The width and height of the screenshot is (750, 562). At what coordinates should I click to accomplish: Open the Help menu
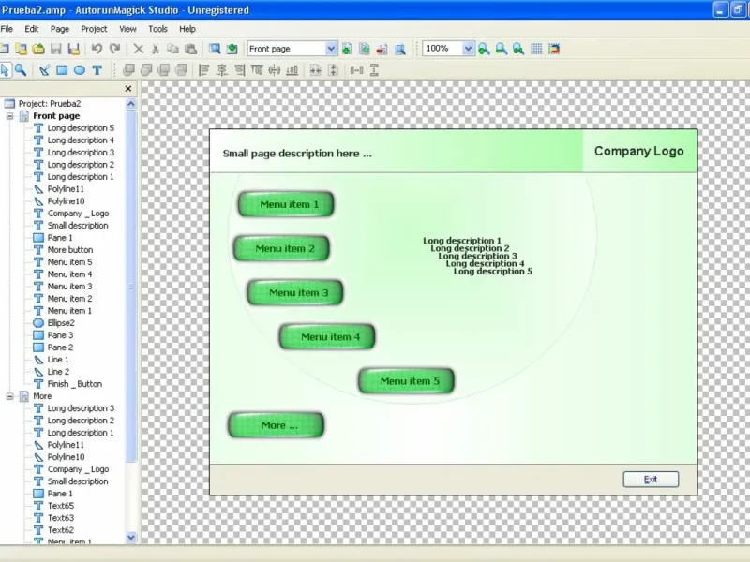187,29
